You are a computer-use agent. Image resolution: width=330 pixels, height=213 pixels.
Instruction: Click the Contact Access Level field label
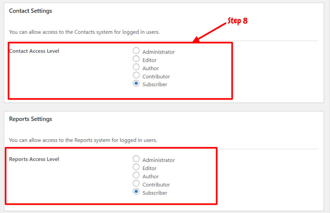[x=34, y=51]
